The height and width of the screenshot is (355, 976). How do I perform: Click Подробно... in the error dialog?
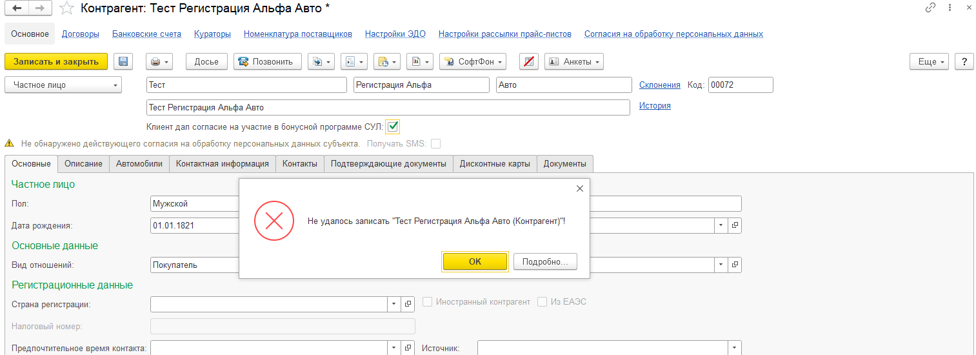(x=545, y=261)
